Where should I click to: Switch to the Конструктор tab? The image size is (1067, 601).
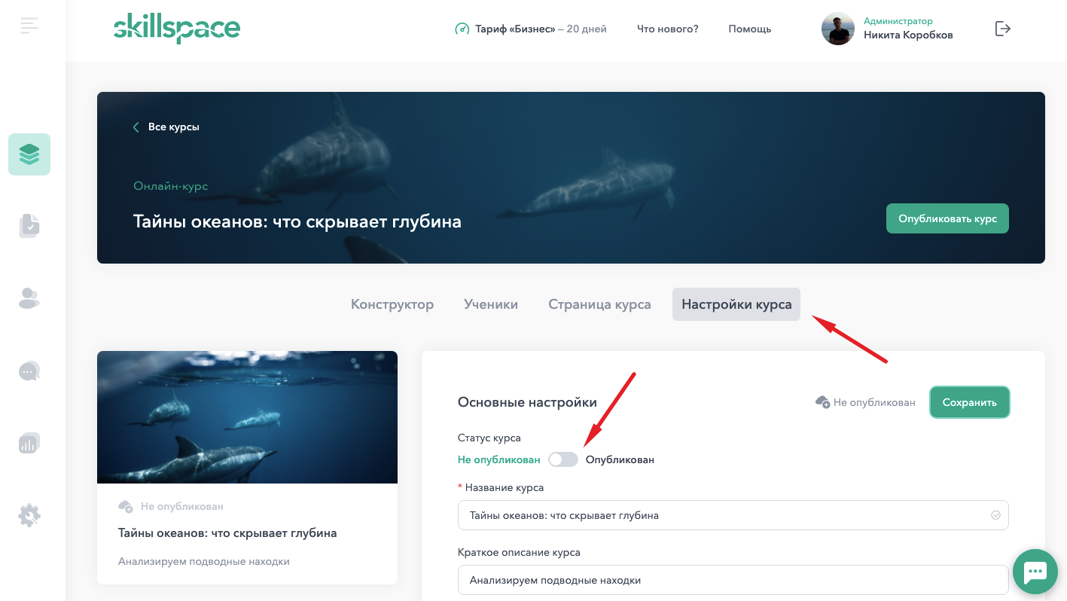(392, 304)
